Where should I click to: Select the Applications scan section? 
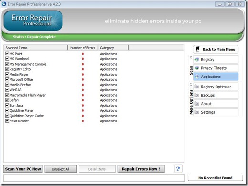point(216,77)
